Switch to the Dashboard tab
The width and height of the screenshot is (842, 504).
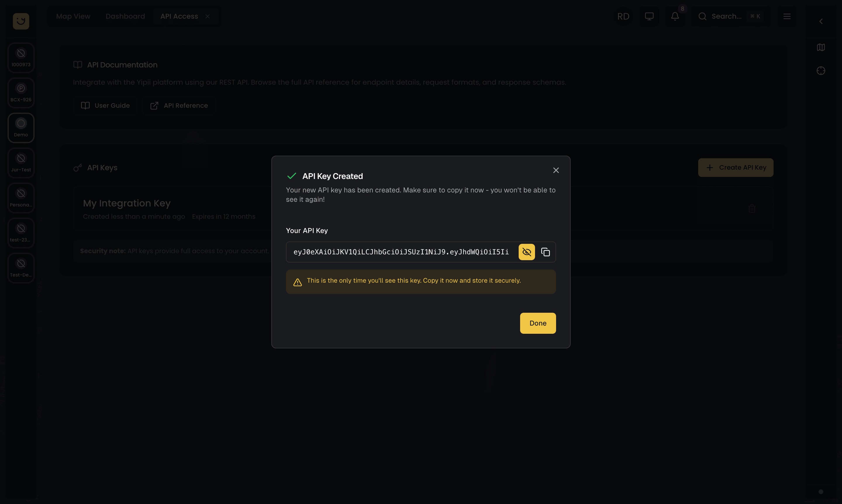pos(125,16)
